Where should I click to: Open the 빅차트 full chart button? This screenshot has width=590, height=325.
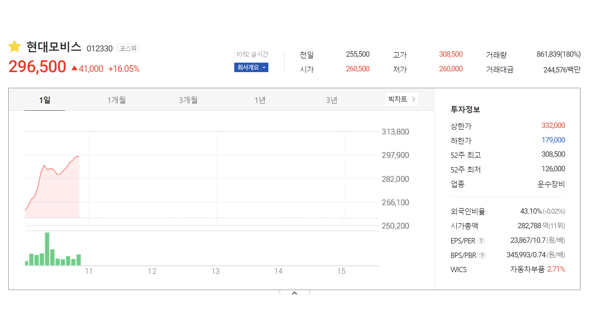(398, 99)
